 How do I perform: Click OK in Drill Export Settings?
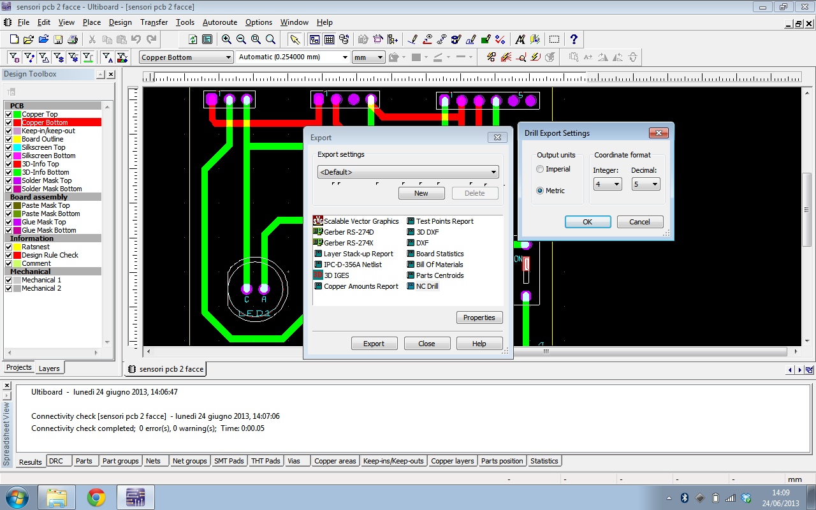(588, 222)
